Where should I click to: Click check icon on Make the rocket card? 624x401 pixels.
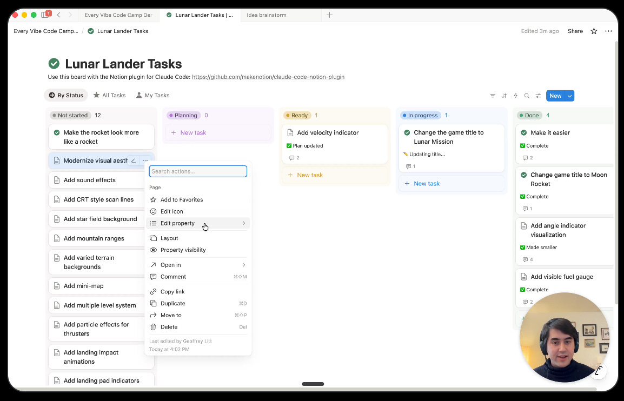[57, 132]
